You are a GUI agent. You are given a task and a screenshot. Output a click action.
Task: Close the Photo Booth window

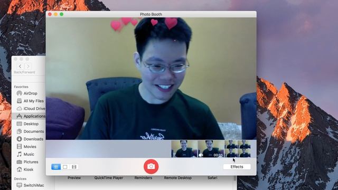click(50, 14)
